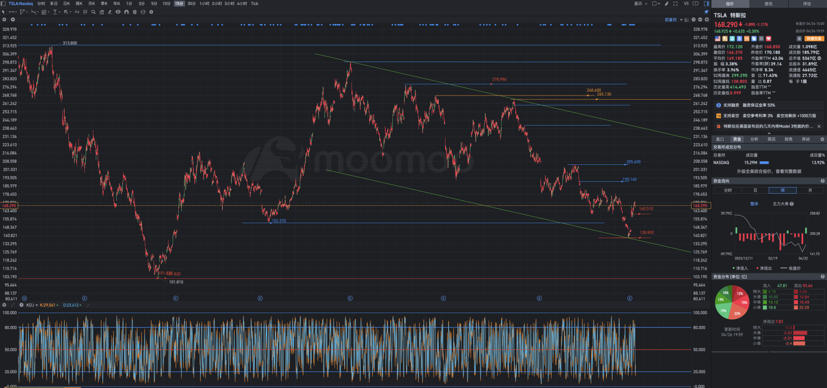Open help for the 资金分布 section
Screen dimensions: 827x388
click(822, 276)
